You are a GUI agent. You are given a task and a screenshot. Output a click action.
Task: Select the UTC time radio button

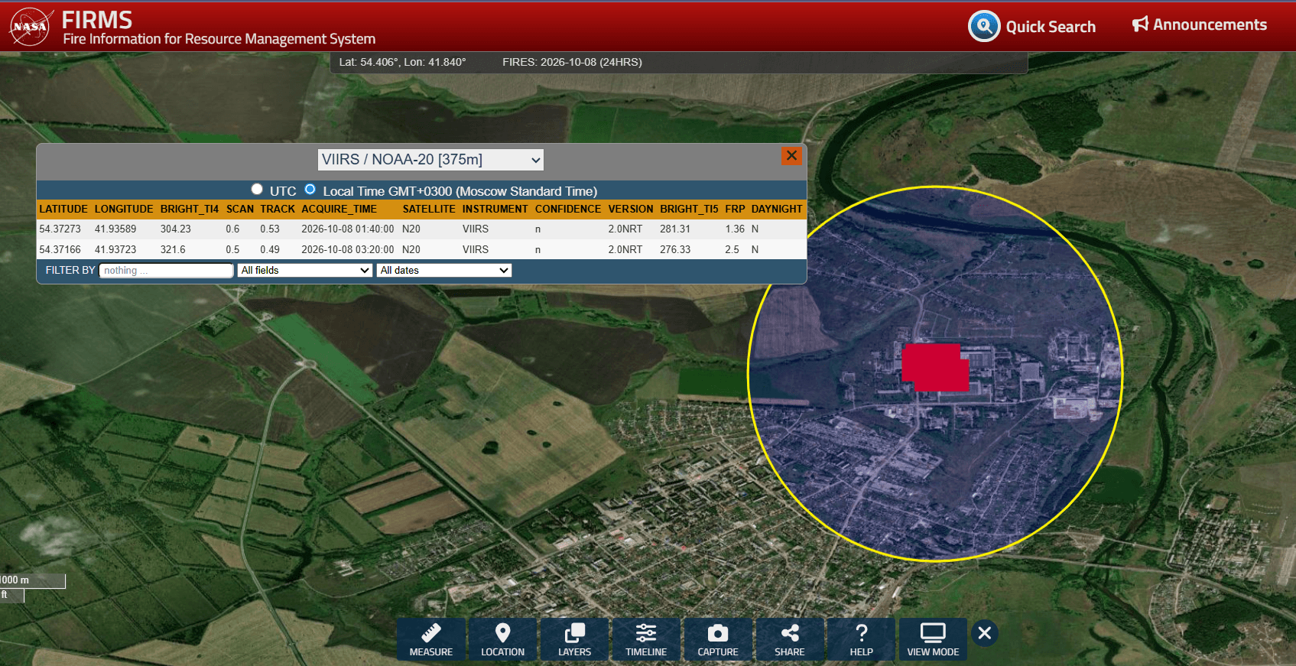click(x=257, y=190)
